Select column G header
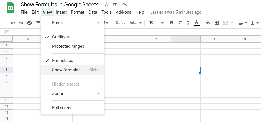Screen dimensions: 261x122 (x=215, y=39)
